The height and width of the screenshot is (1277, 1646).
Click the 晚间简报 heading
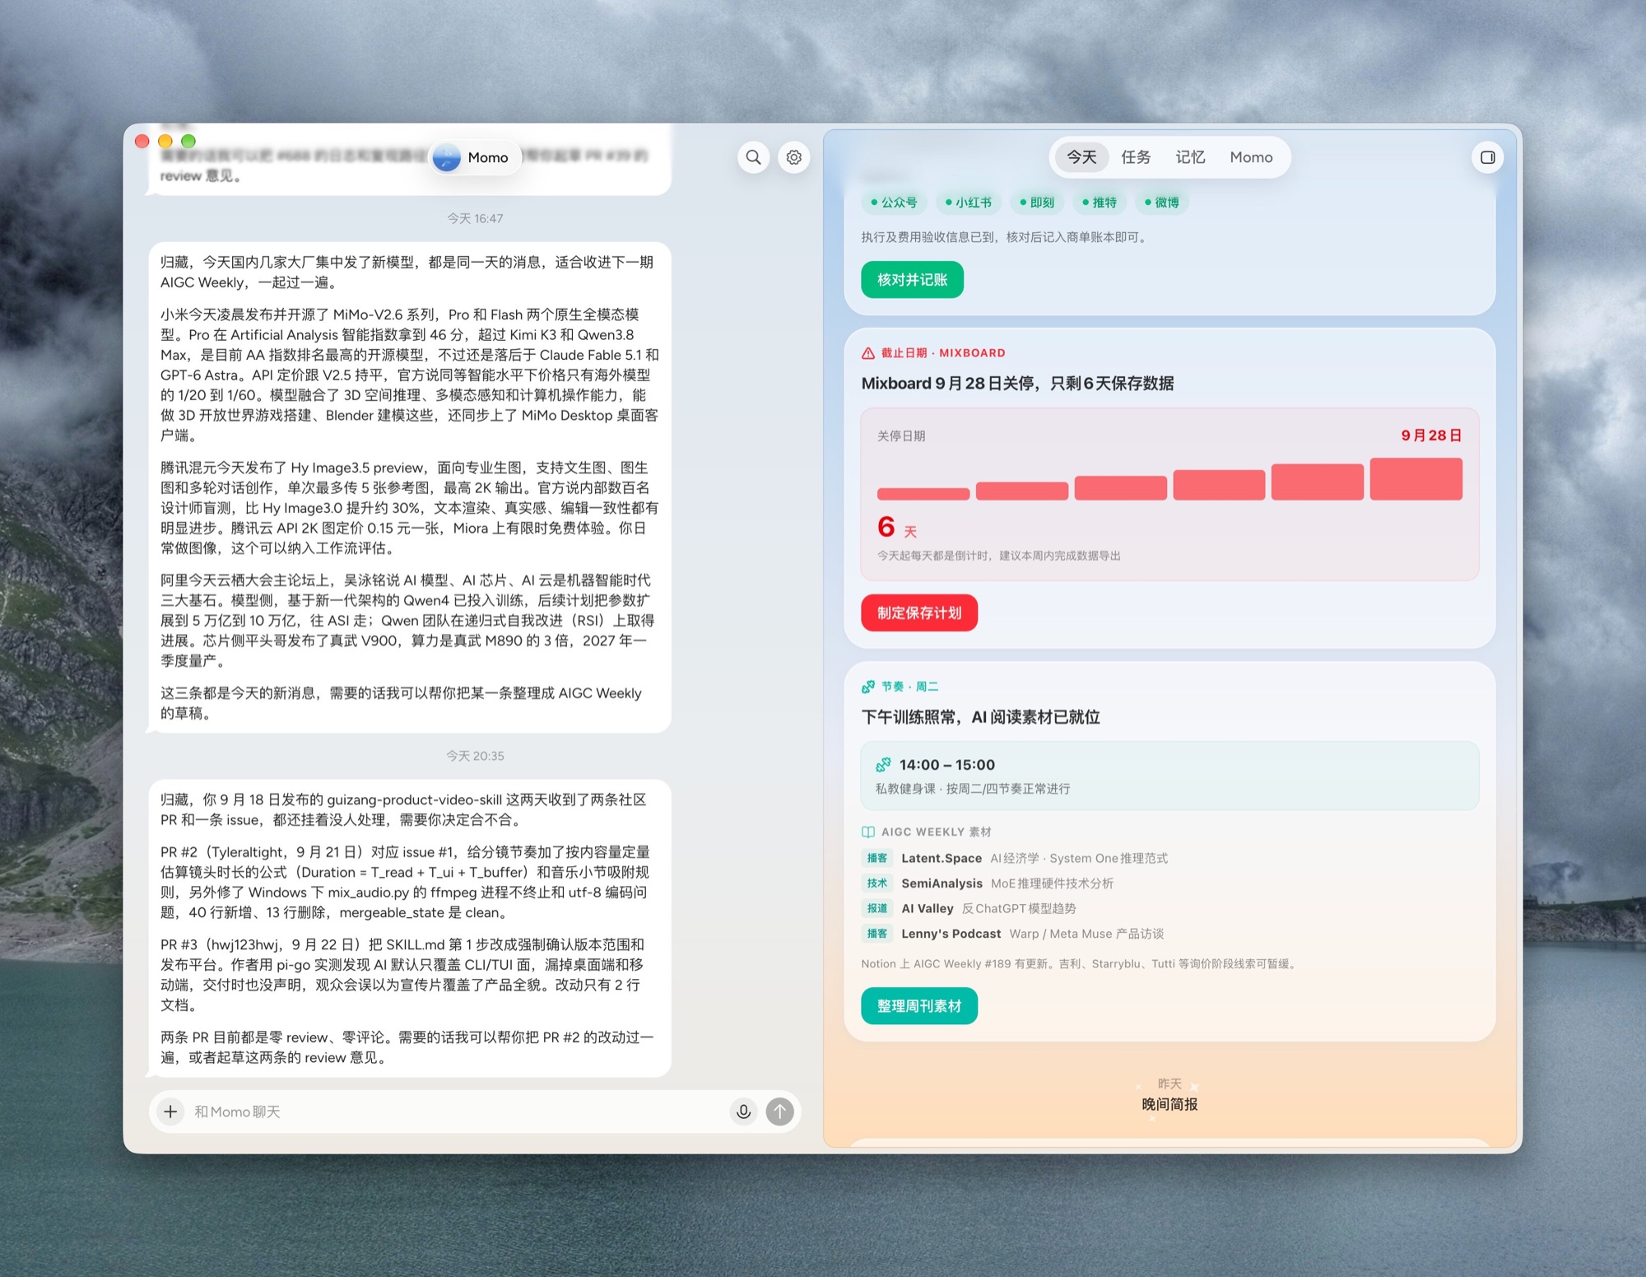(1169, 1104)
